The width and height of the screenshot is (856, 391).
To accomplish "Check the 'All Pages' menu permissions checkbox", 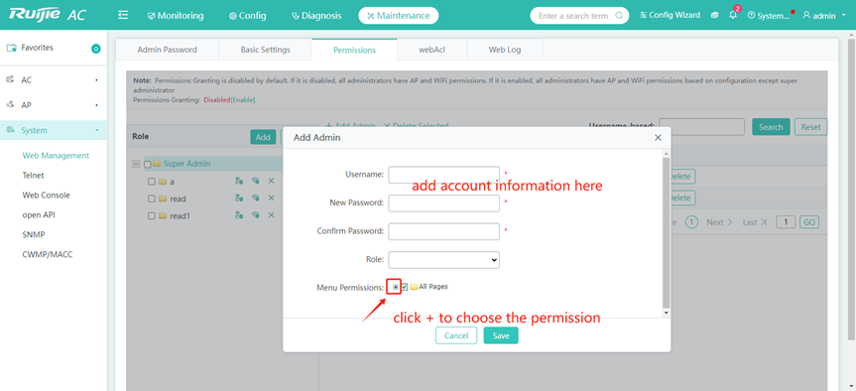I will click(405, 287).
